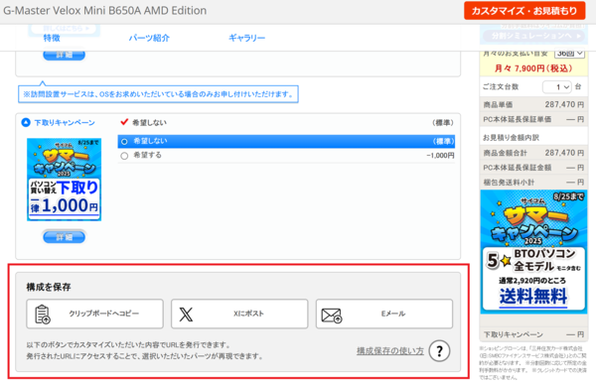The width and height of the screenshot is (596, 383).
Task: Click the Xにポスト button
Action: 239,314
